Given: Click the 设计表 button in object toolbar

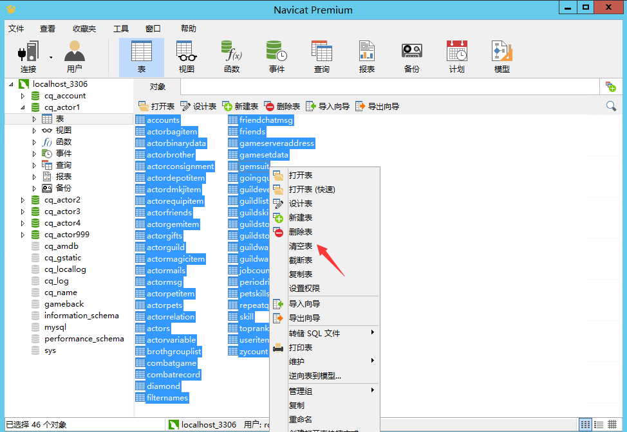Looking at the screenshot, I should 198,106.
